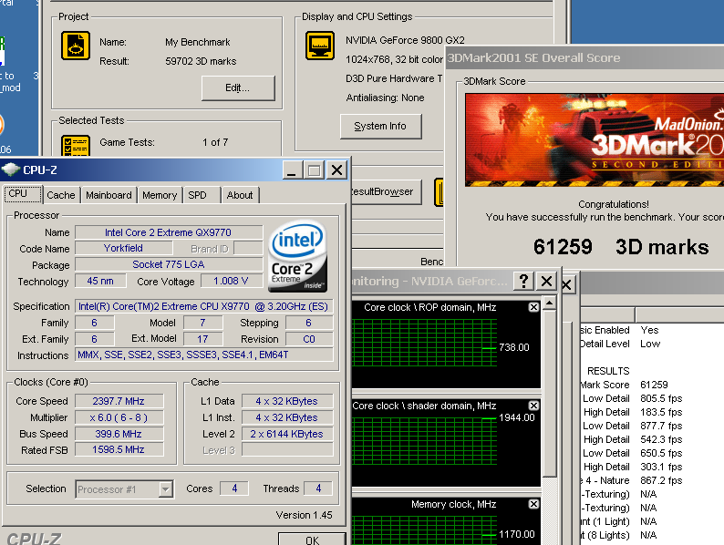Click the Specification field text
Screen dimensions: 724x545
pyautogui.click(x=203, y=306)
